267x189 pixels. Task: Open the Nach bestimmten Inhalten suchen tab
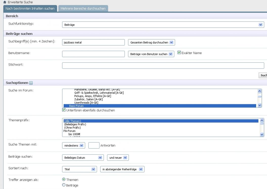coord(30,9)
